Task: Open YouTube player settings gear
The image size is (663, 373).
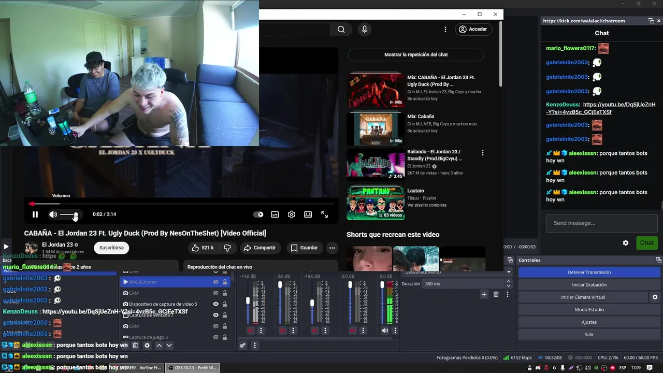Action: tap(292, 214)
